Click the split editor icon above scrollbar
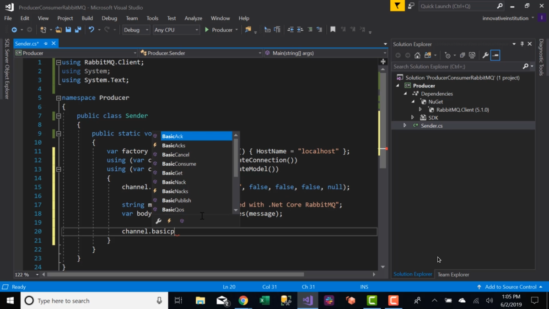This screenshot has height=309, width=549. point(383,61)
